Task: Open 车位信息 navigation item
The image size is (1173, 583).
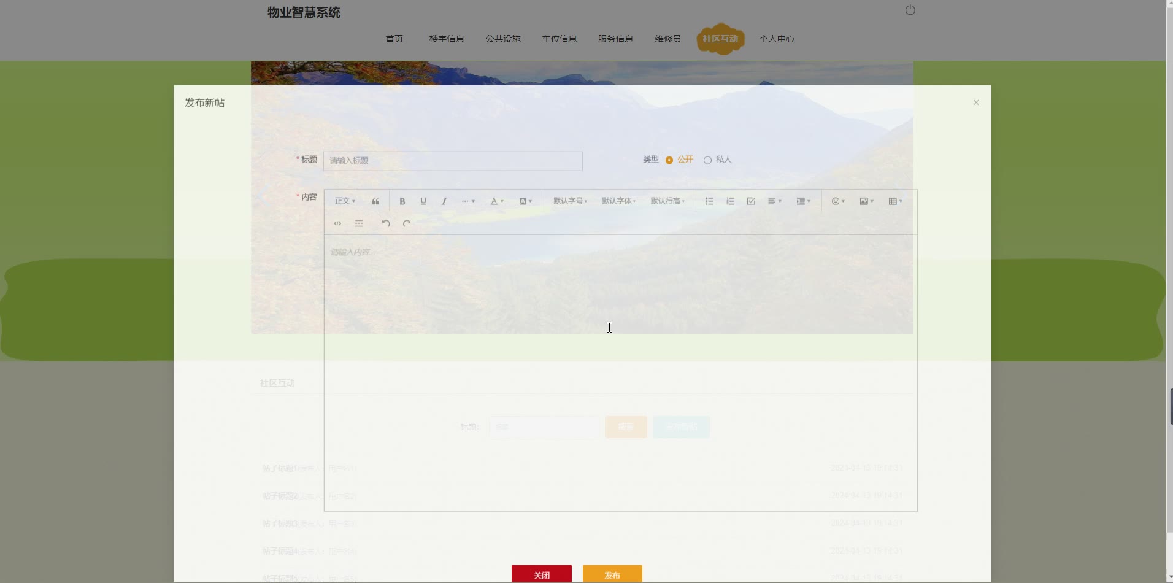Action: click(x=560, y=39)
